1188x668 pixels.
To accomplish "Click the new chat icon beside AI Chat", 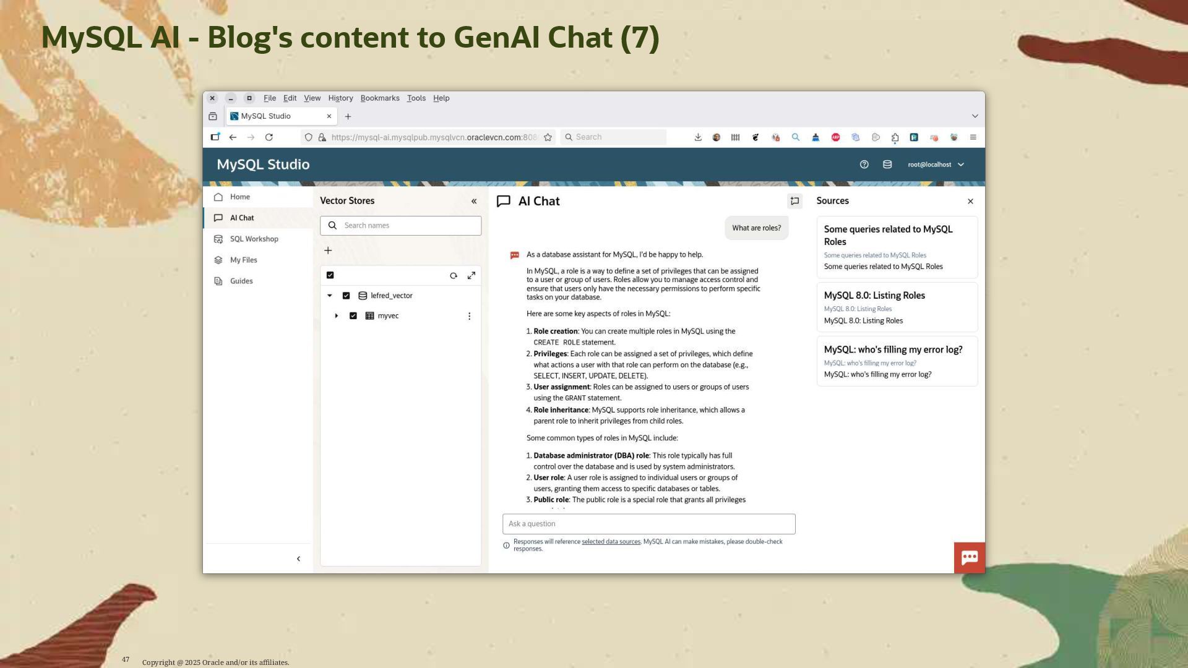I will (794, 201).
